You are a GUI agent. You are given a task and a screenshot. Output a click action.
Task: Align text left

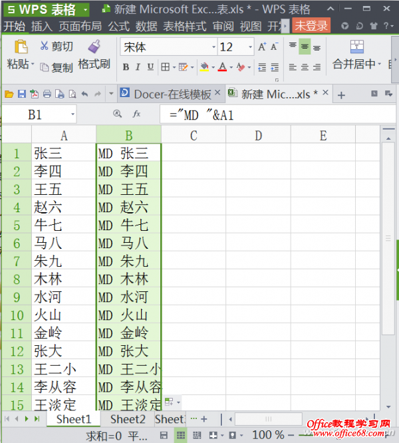[293, 67]
